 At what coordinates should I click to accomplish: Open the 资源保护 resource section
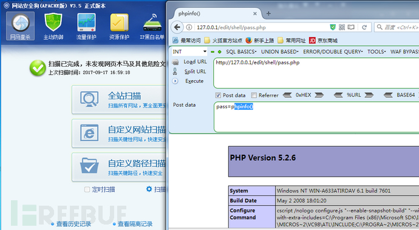click(x=119, y=26)
